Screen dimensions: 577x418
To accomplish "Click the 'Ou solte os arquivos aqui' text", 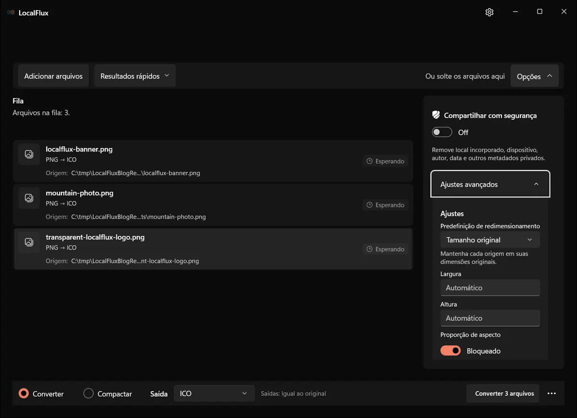I will coord(465,76).
